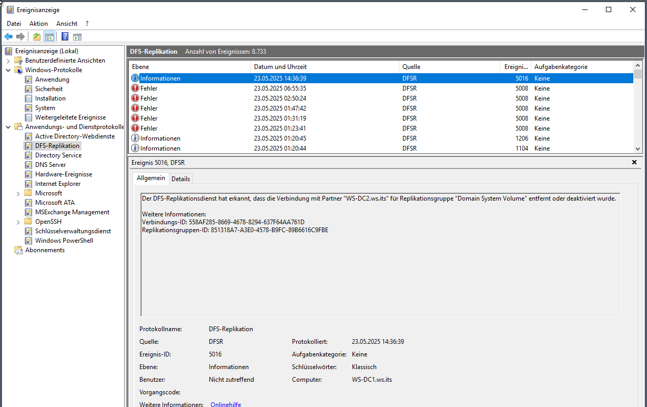The height and width of the screenshot is (407, 647).
Task: Click the Benutzer value Nicht zutreffend
Action: coord(231,380)
